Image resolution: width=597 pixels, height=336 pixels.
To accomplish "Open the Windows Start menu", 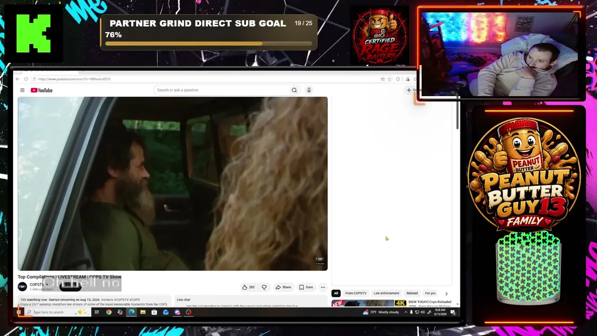I will click(18, 312).
